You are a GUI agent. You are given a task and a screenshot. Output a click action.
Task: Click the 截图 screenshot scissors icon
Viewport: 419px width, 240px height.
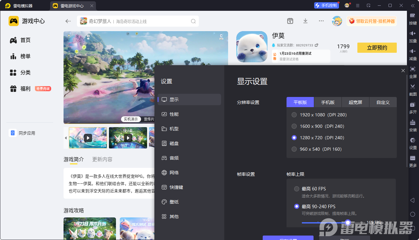point(413,87)
